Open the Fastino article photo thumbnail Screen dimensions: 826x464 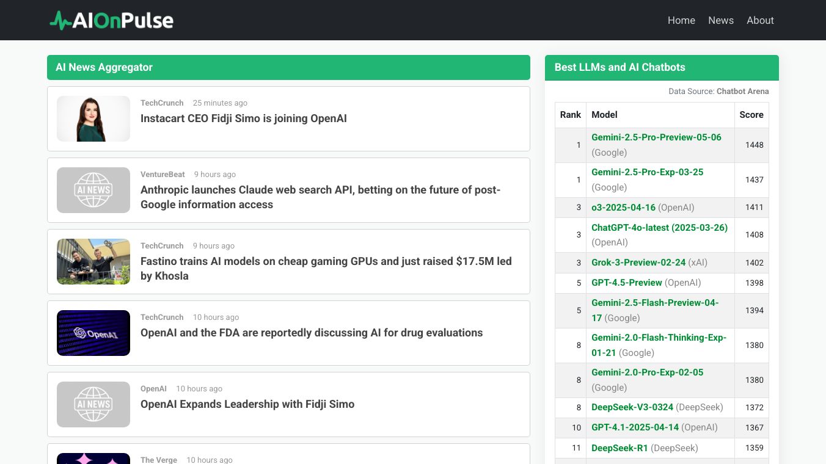point(93,261)
